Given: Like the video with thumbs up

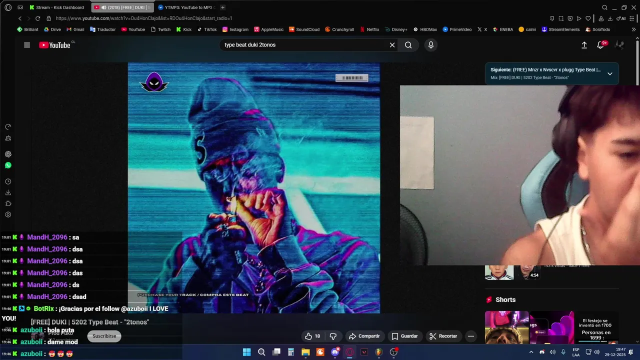Looking at the screenshot, I should pyautogui.click(x=313, y=336).
